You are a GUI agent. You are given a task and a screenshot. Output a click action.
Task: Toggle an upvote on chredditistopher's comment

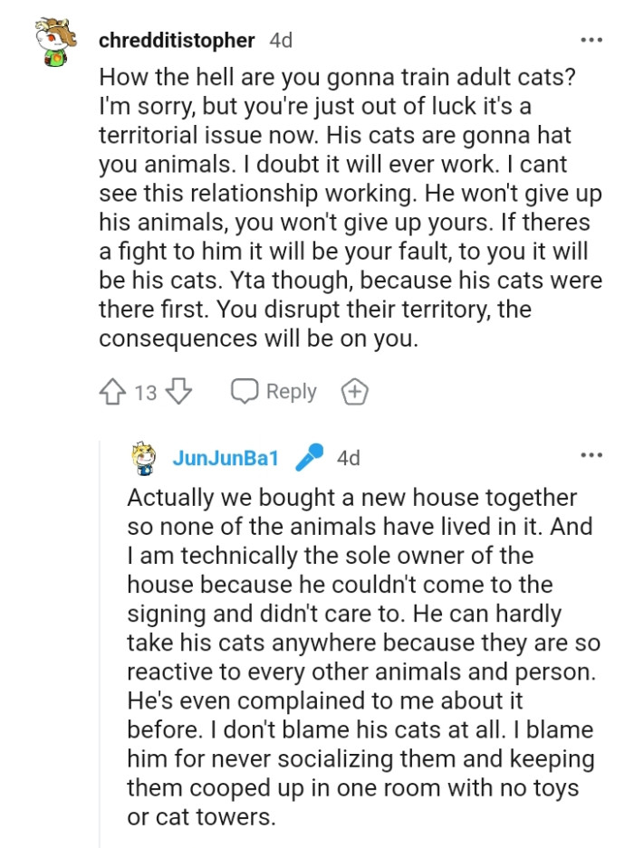[110, 391]
